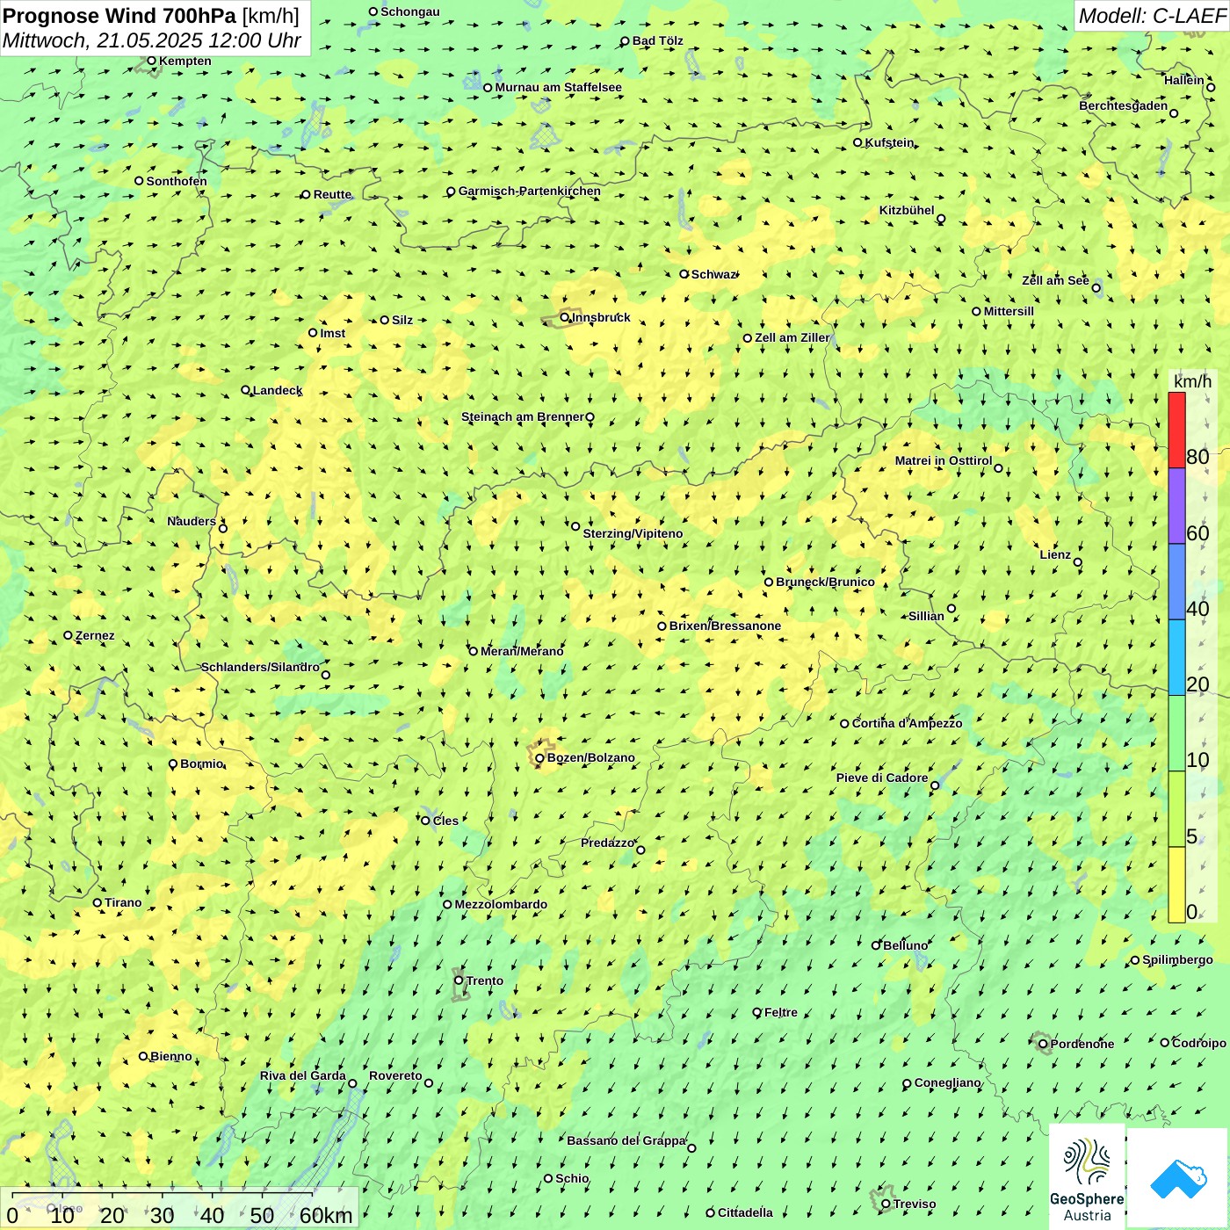1230x1230 pixels.
Task: Click the Feltre label
Action: 781,1012
